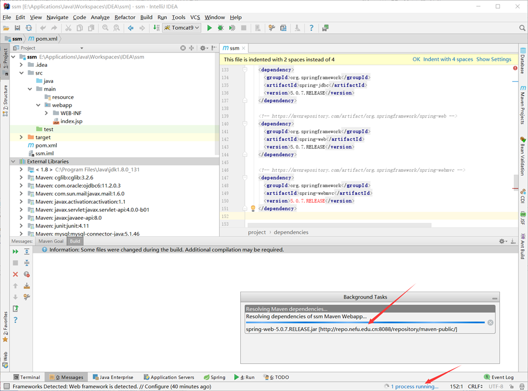The height and width of the screenshot is (391, 528).
Task: Click the Maven dependency progress bar
Action: [x=366, y=323]
